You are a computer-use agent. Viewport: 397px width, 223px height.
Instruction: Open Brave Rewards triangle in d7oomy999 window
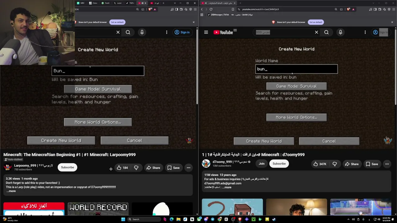(x=353, y=9)
